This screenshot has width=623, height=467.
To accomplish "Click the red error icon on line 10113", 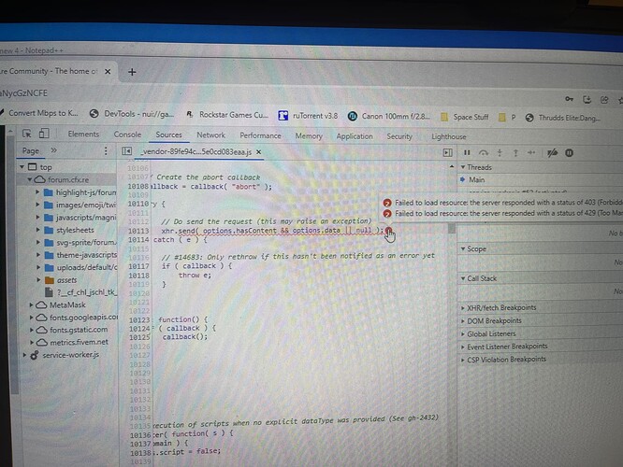I will coord(388,231).
